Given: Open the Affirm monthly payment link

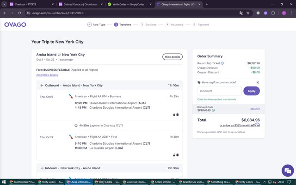Looking at the screenshot, I should point(240,125).
